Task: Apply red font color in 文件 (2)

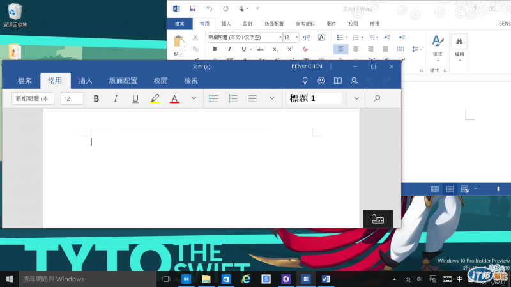Action: 174,98
